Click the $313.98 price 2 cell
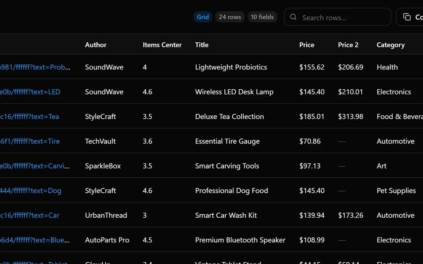This screenshot has height=264, width=423. tap(351, 117)
